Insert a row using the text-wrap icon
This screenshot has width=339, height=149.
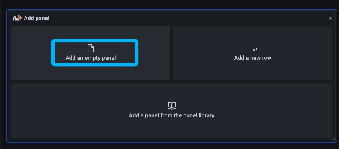pos(253,48)
